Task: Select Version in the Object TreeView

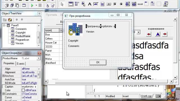Action: click(19, 43)
